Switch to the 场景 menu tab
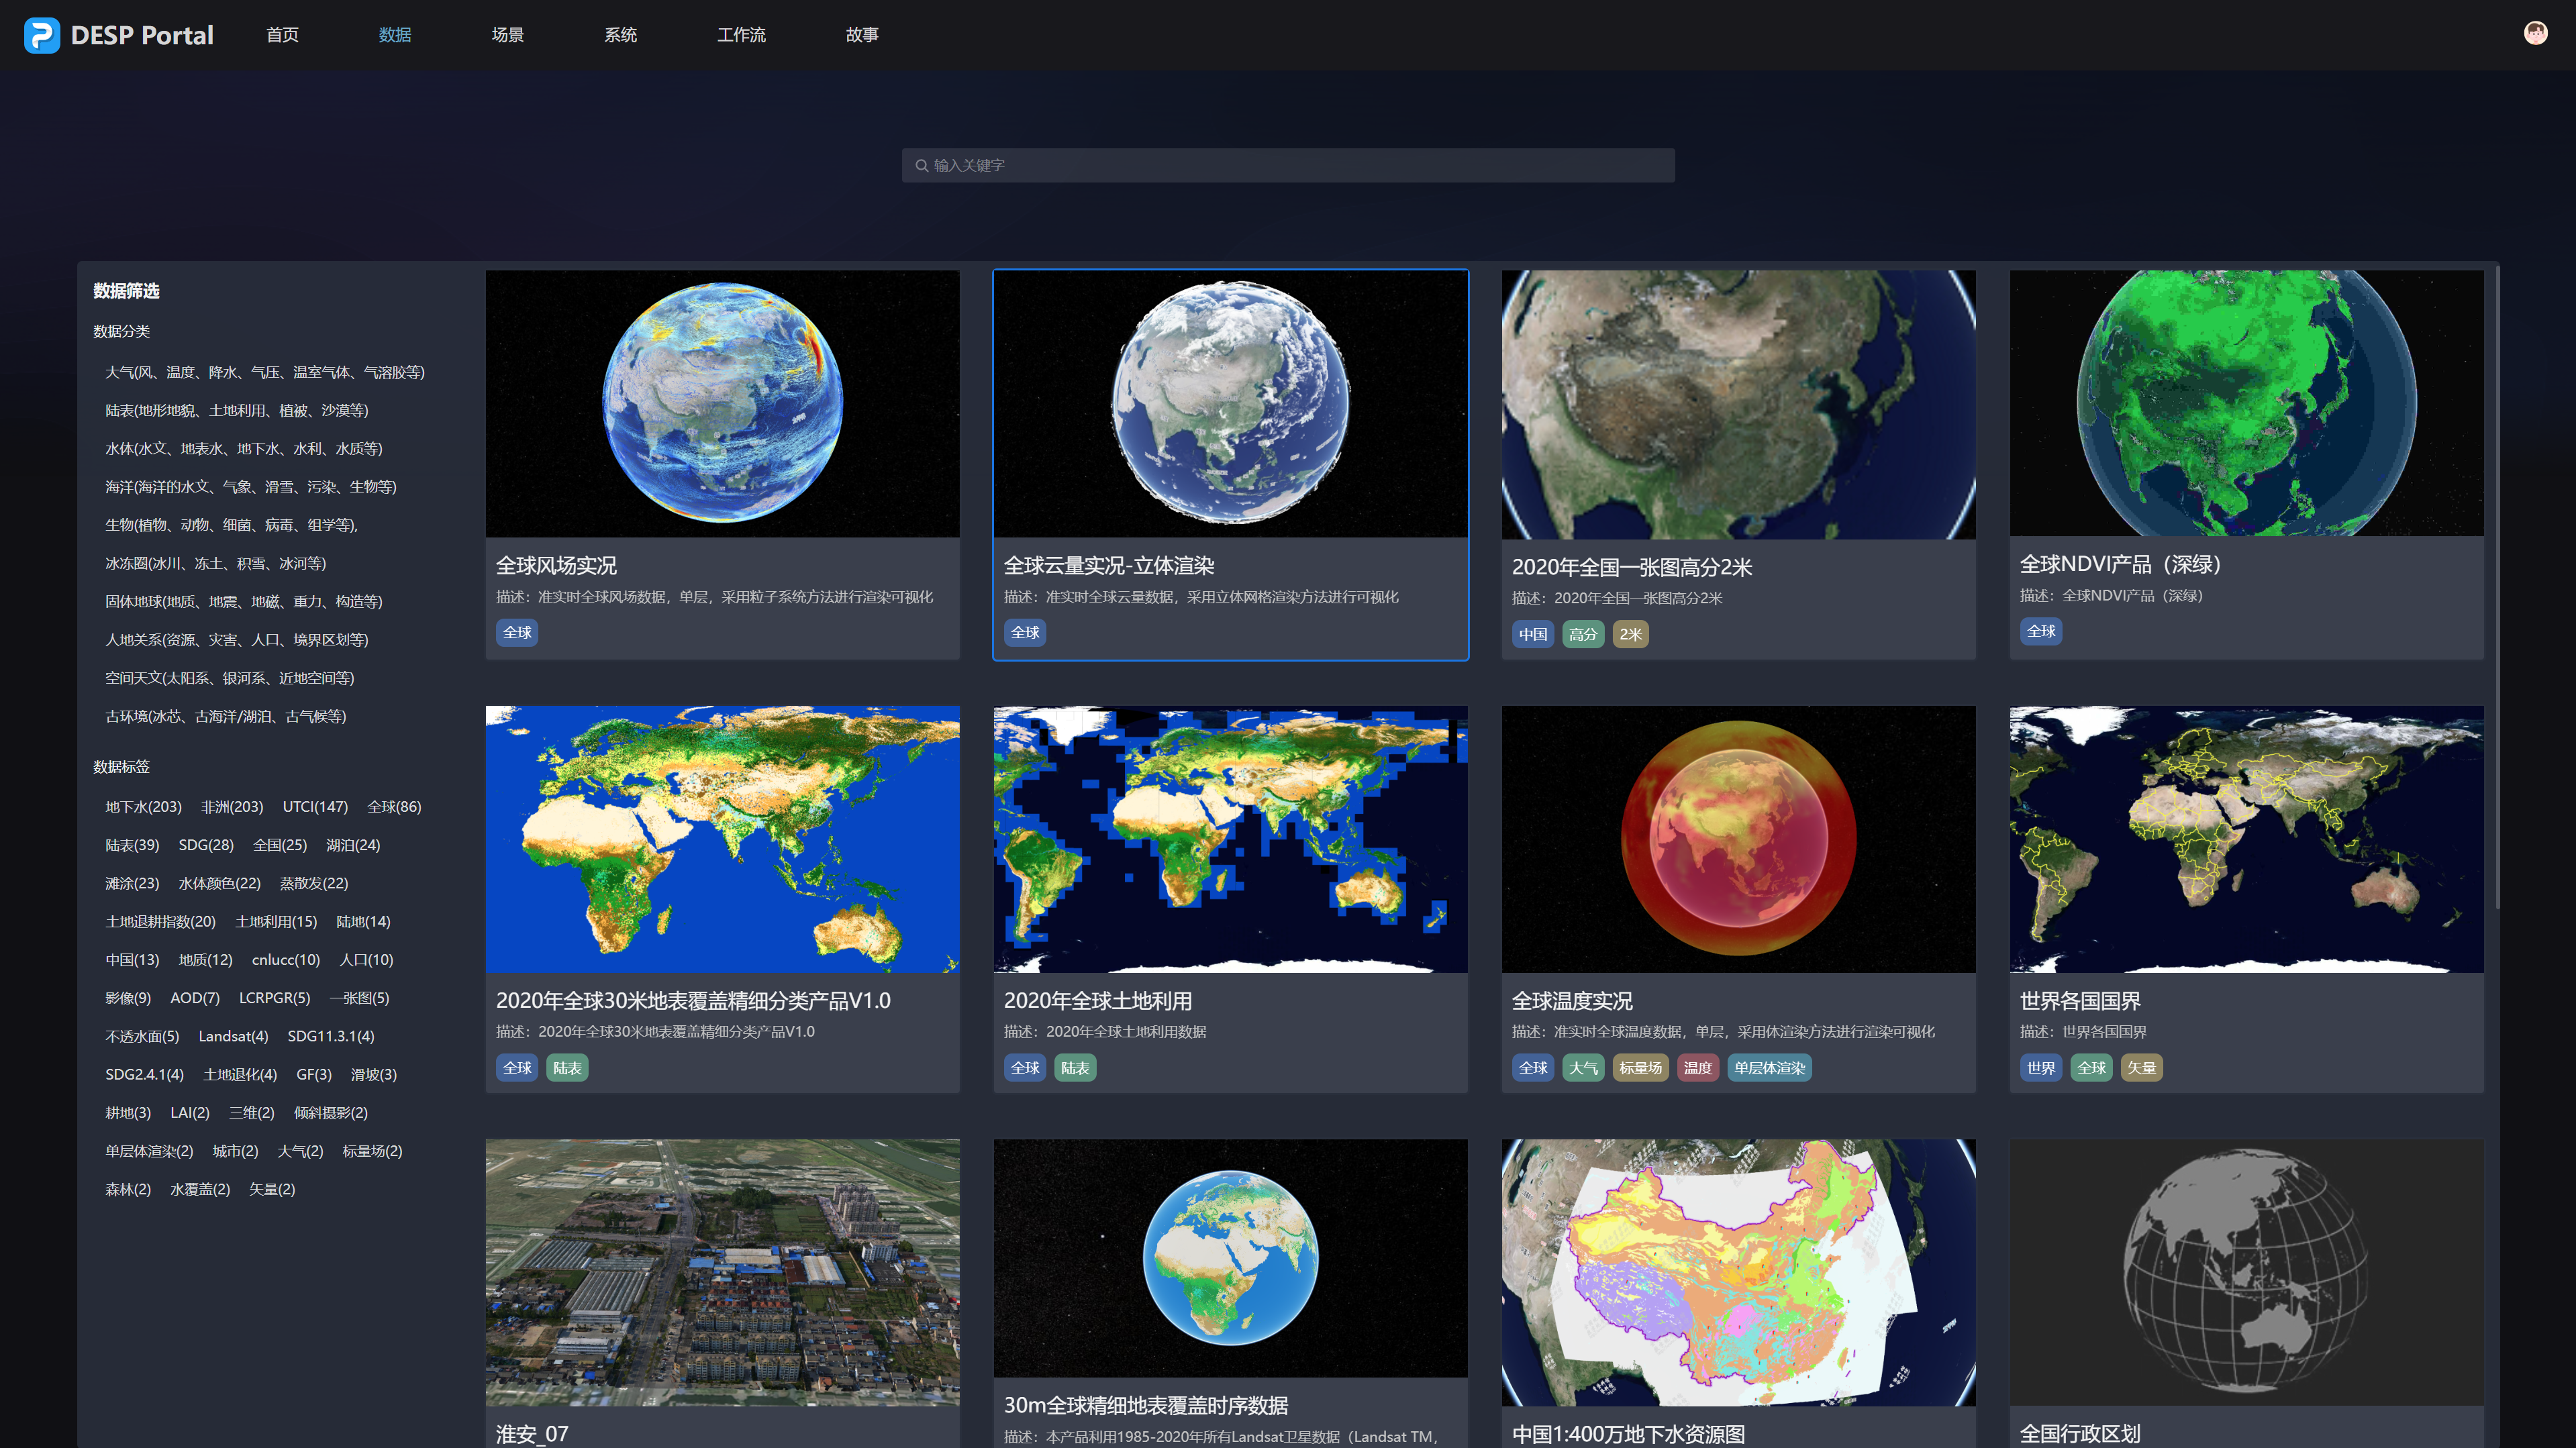This screenshot has width=2576, height=1448. (x=507, y=35)
